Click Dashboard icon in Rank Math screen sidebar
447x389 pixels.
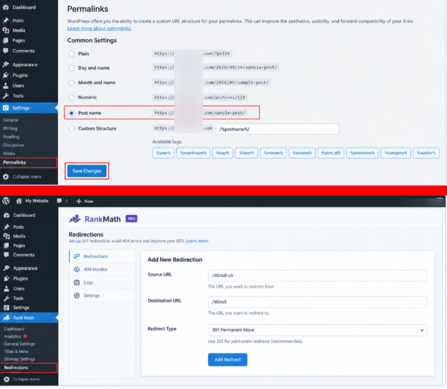[x=6, y=215]
